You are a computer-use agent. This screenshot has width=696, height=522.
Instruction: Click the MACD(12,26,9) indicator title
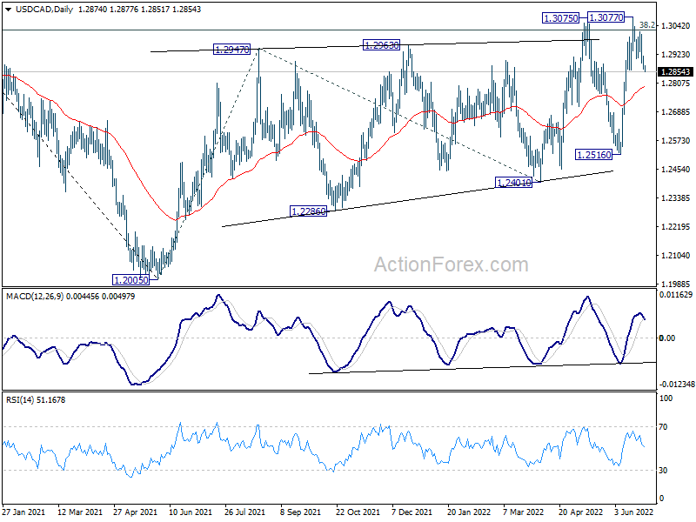pos(35,297)
